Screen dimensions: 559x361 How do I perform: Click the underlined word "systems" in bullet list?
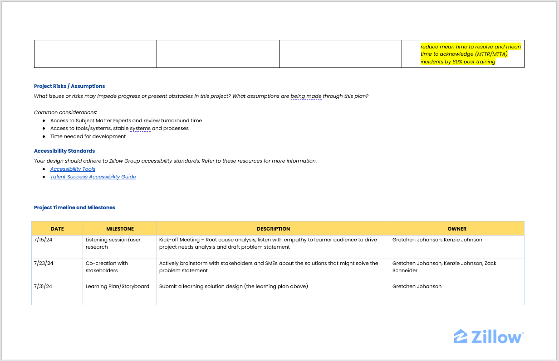point(140,128)
